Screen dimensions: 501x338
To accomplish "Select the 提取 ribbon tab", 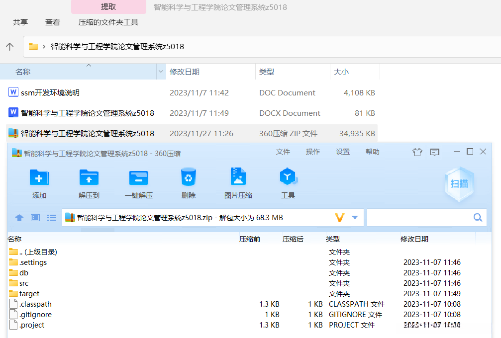I will pos(108,6).
